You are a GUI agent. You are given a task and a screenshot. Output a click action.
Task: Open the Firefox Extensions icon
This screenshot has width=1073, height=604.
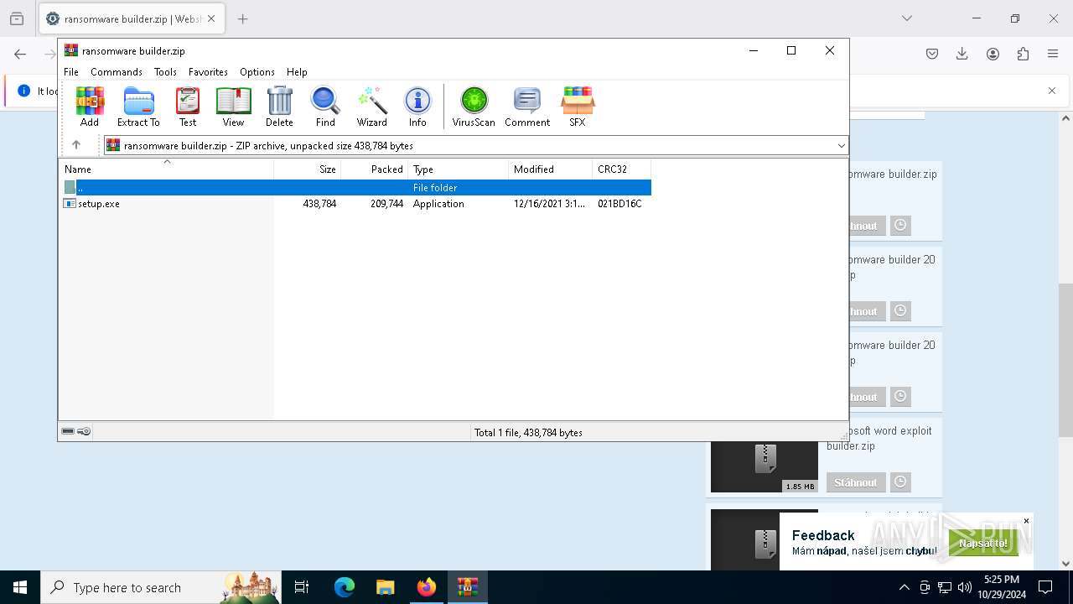[x=1023, y=54]
